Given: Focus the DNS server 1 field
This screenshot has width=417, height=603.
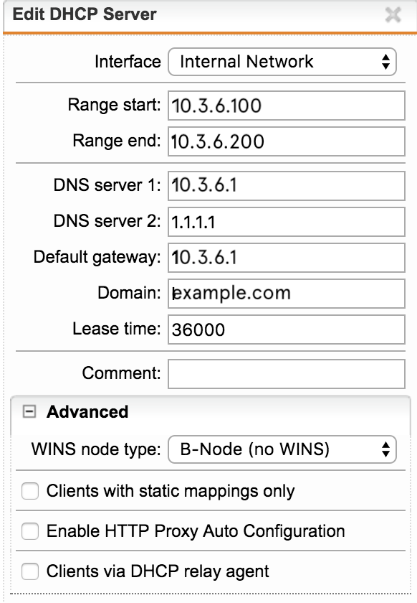Looking at the screenshot, I should [287, 186].
